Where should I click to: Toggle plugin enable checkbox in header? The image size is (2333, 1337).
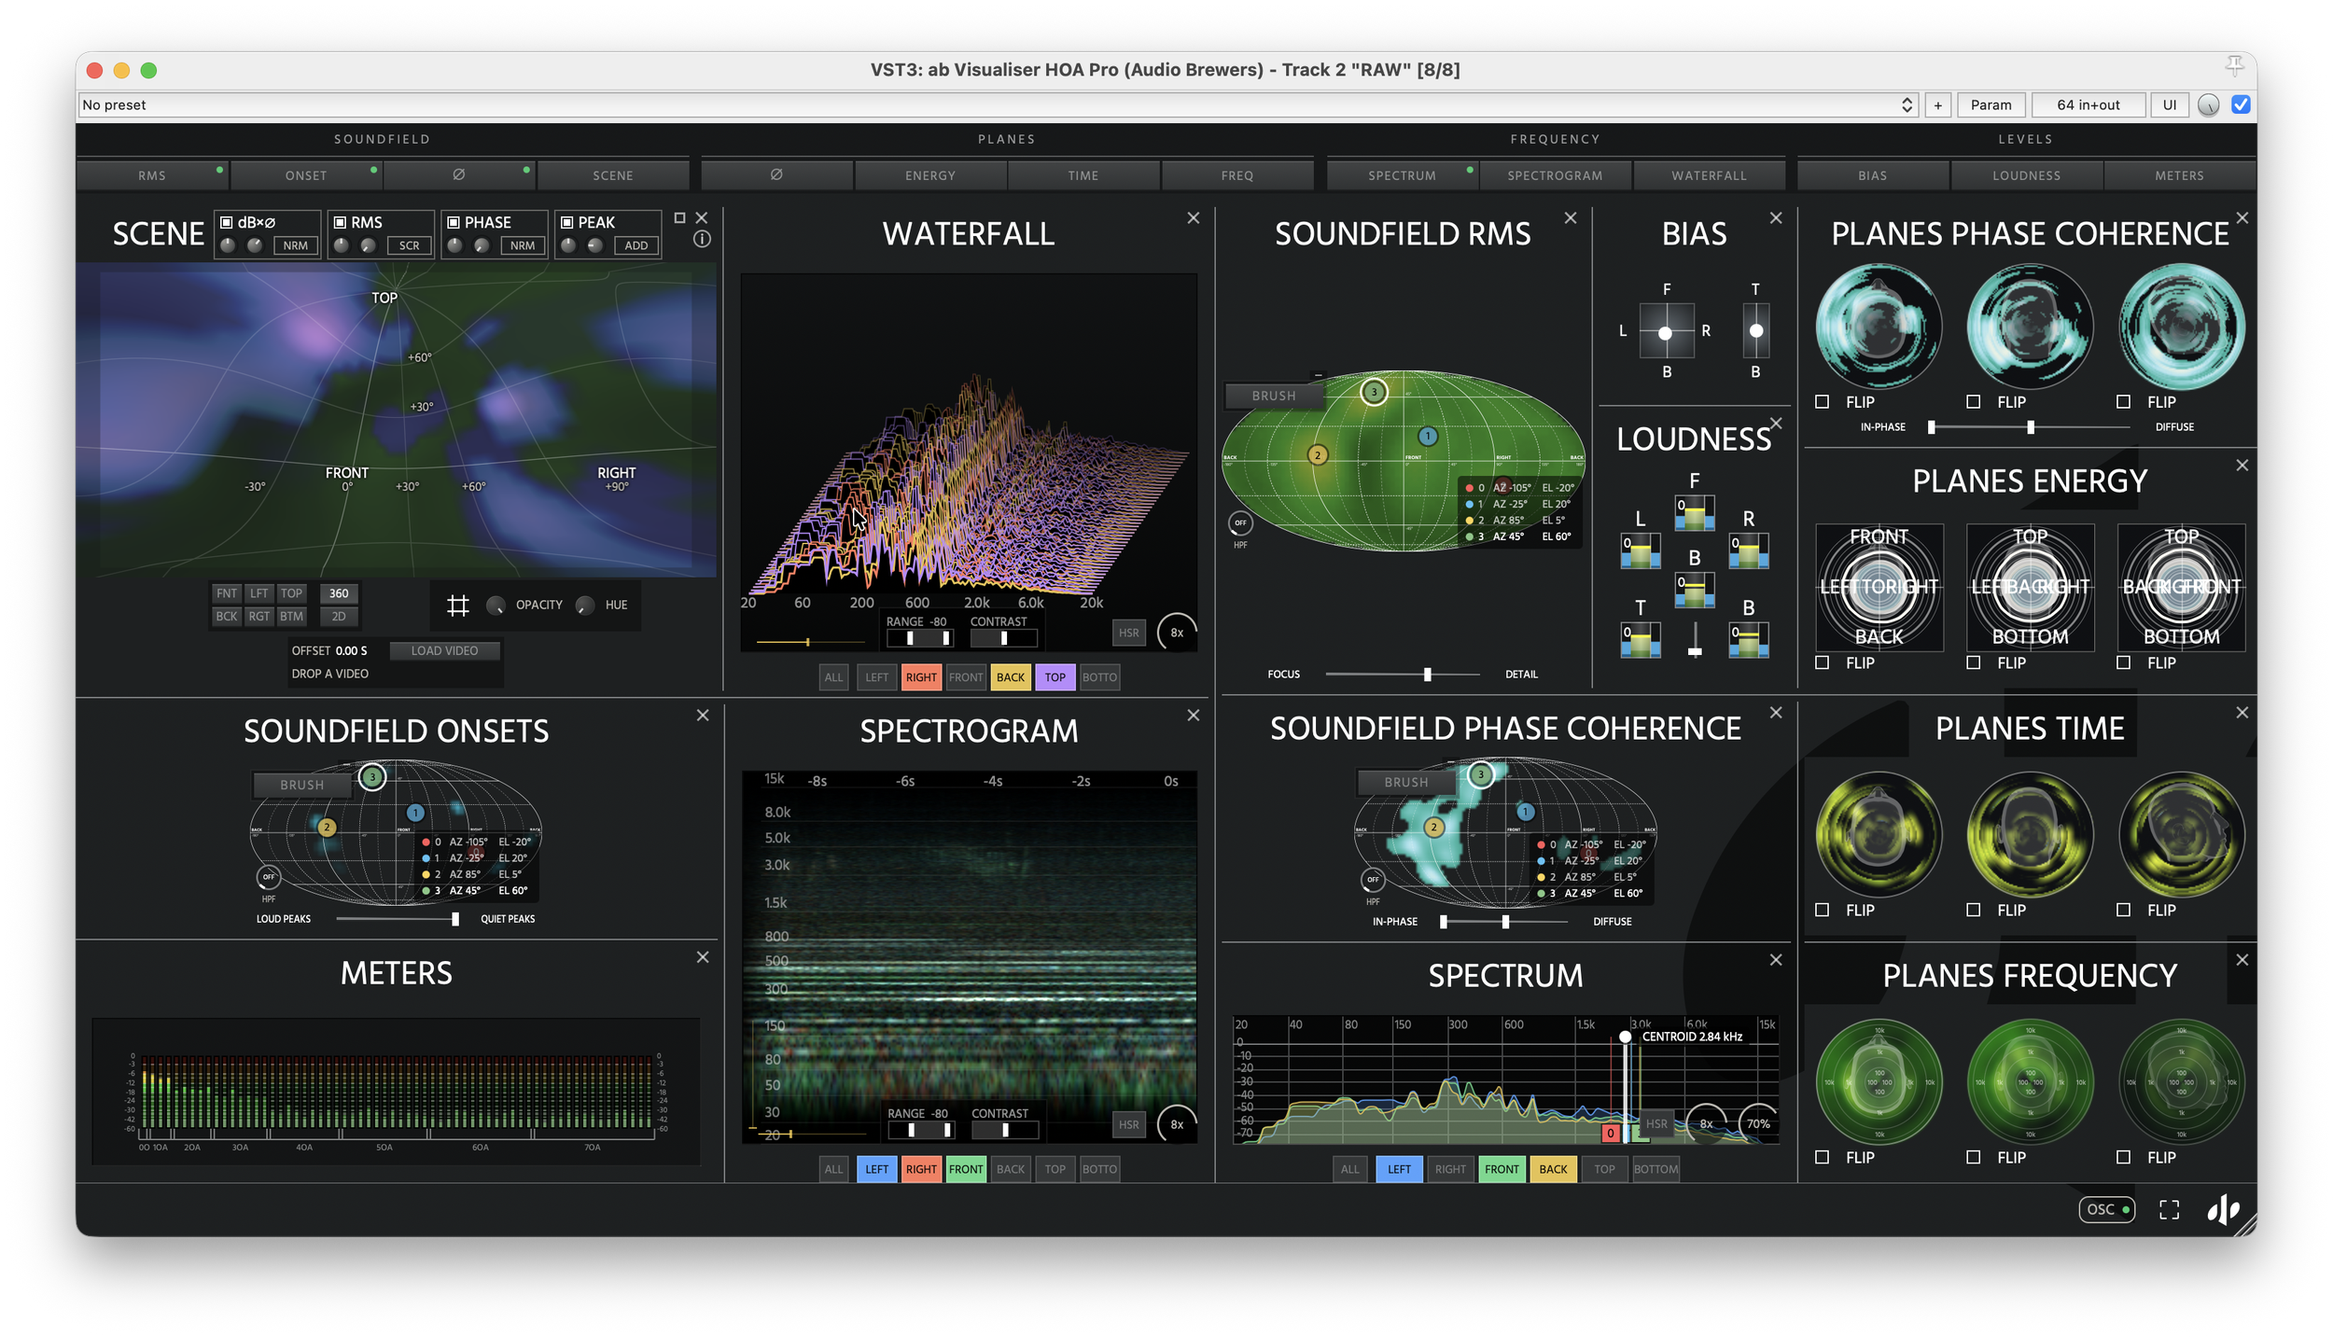(x=2241, y=104)
